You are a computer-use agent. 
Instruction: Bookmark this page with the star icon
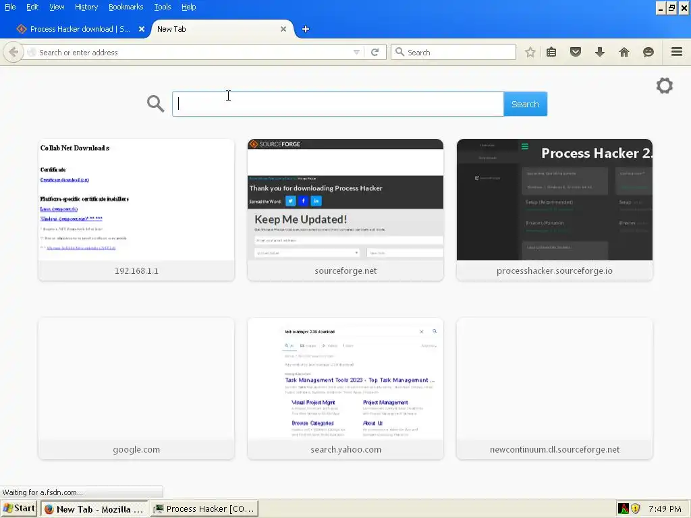pyautogui.click(x=530, y=53)
